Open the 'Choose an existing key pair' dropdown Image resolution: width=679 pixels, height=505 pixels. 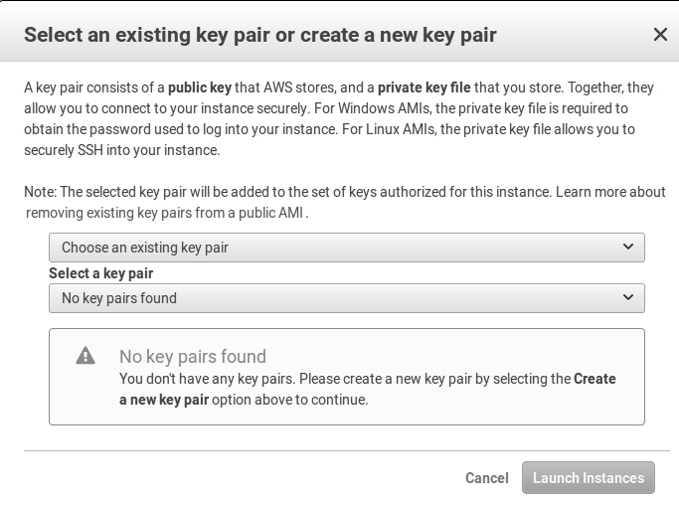point(346,248)
